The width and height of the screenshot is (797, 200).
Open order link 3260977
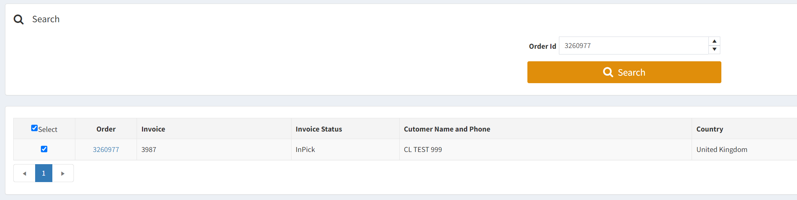(106, 149)
